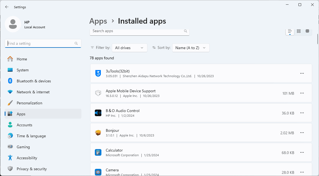The image size is (319, 176).
Task: Open the Sort by Name dropdown
Action: coord(191,48)
